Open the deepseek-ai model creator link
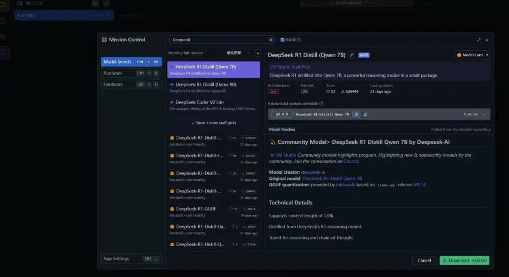 pyautogui.click(x=313, y=172)
